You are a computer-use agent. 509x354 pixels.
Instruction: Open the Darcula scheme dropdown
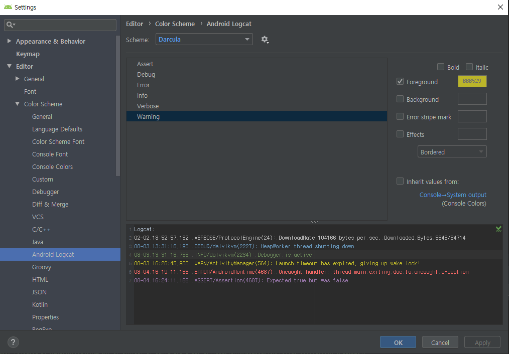tap(204, 39)
